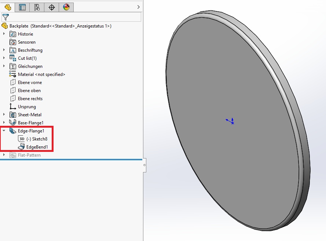Screen dimensions: 326x241
Task: Expand the Sheet-Metal feature
Action: [4, 114]
